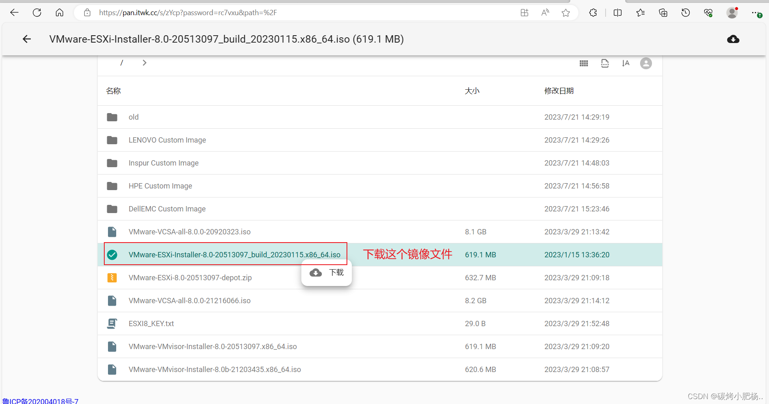Select VMware-ESXi-Installer-8.0-20513097 ISO file name
The image size is (769, 404).
point(234,255)
